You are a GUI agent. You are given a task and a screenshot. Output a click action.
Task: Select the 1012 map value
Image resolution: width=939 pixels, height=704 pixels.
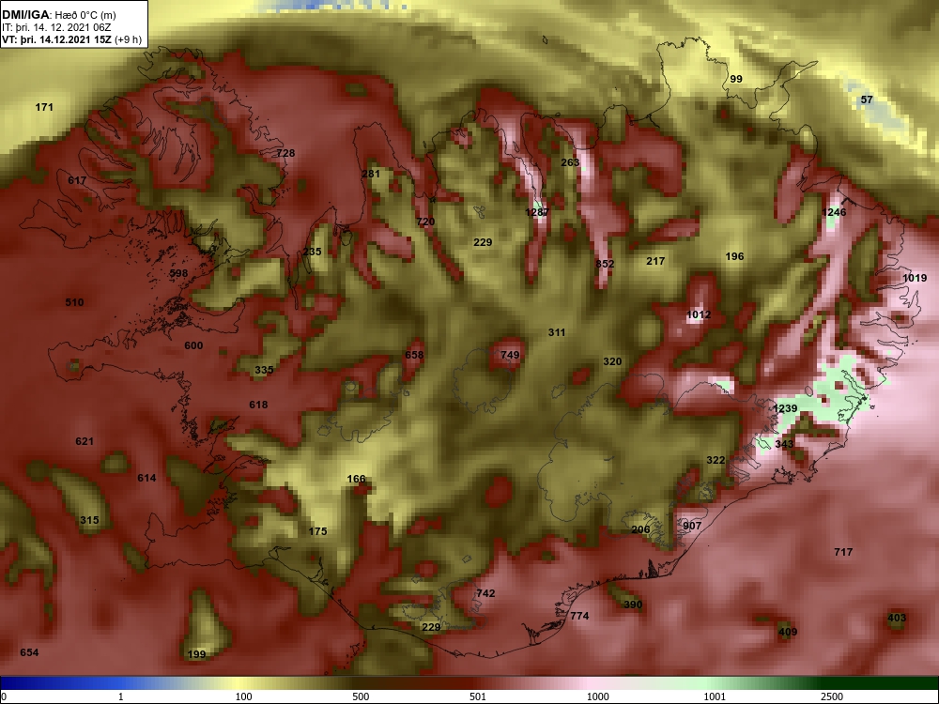click(699, 314)
